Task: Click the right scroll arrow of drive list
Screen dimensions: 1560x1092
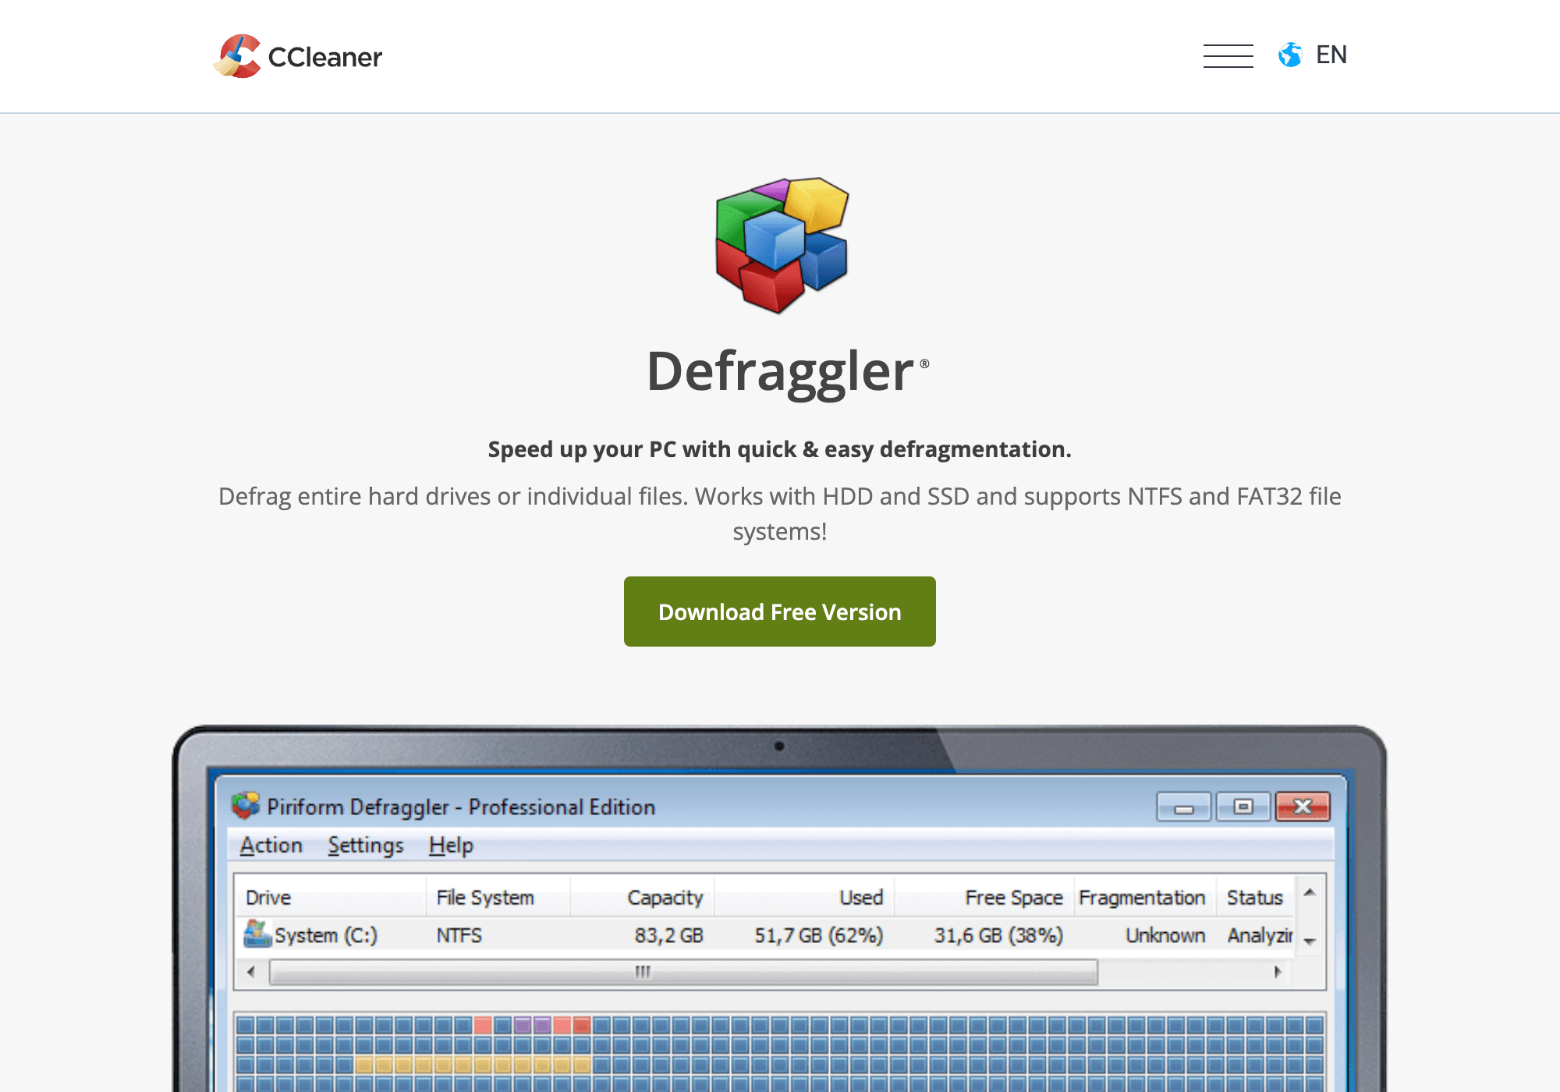Action: pos(1278,972)
